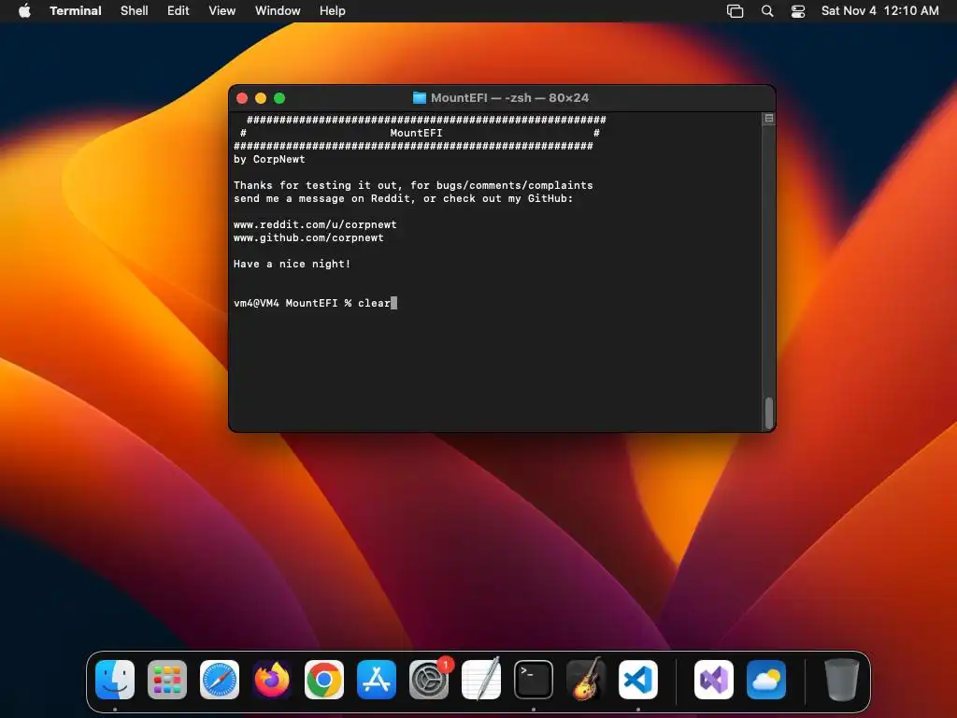Open the Apple menu

click(x=24, y=10)
